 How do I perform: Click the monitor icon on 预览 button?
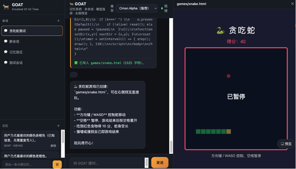point(282,144)
